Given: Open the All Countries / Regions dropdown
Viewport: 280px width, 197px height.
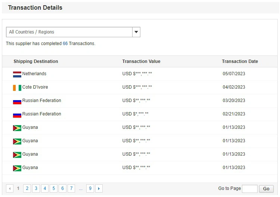Looking at the screenshot, I should pos(69,32).
